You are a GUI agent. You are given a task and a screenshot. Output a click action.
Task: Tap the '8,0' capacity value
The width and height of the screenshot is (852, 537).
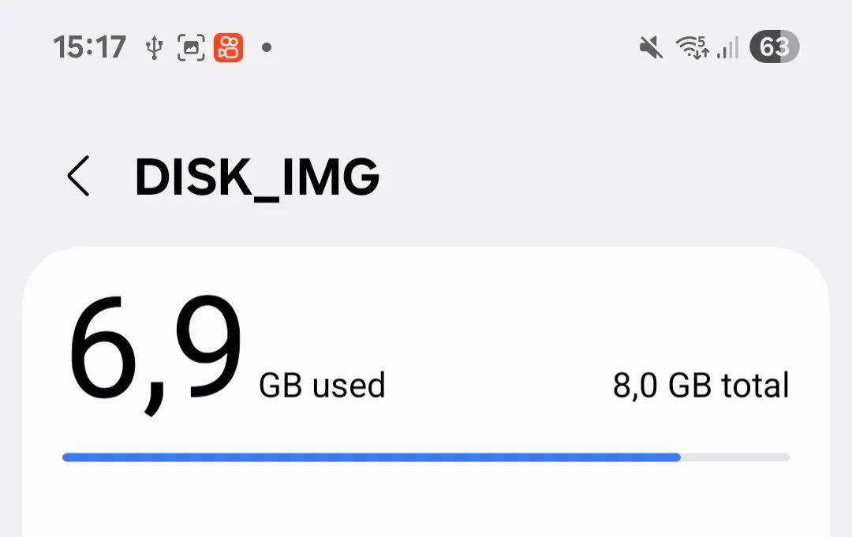pyautogui.click(x=636, y=386)
